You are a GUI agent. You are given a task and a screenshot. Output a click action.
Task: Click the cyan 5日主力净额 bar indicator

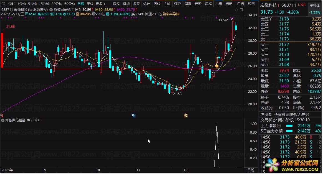click(289, 131)
